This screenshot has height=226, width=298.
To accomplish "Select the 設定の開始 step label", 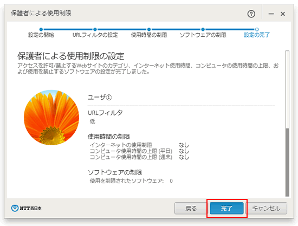I will tap(41, 35).
